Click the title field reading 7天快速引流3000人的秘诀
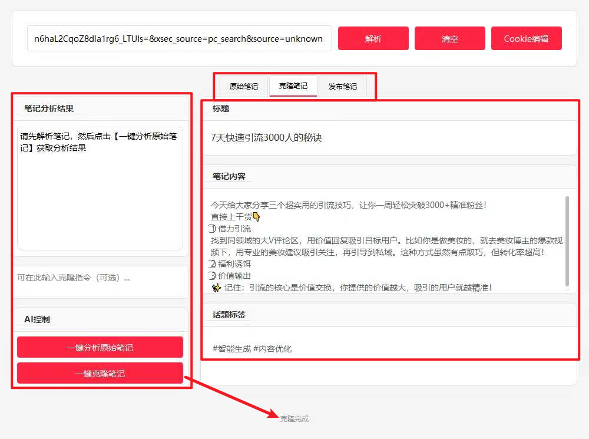589x439 pixels. point(388,138)
